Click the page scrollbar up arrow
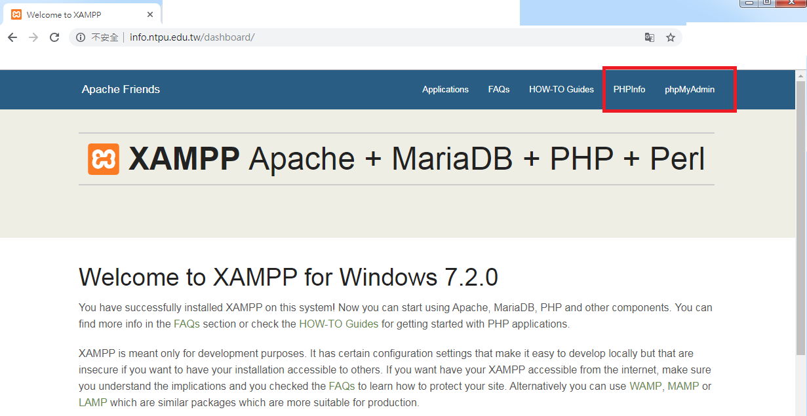This screenshot has width=807, height=416. 801,76
